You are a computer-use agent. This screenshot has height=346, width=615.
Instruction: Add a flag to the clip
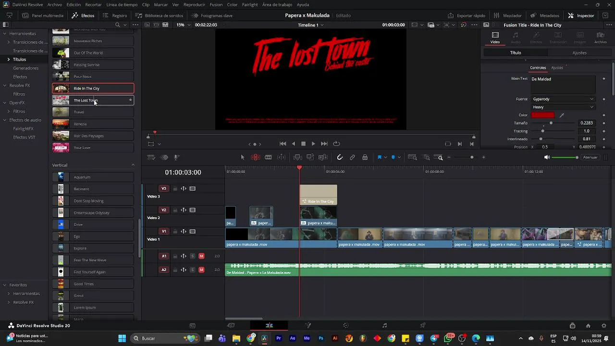tap(380, 157)
